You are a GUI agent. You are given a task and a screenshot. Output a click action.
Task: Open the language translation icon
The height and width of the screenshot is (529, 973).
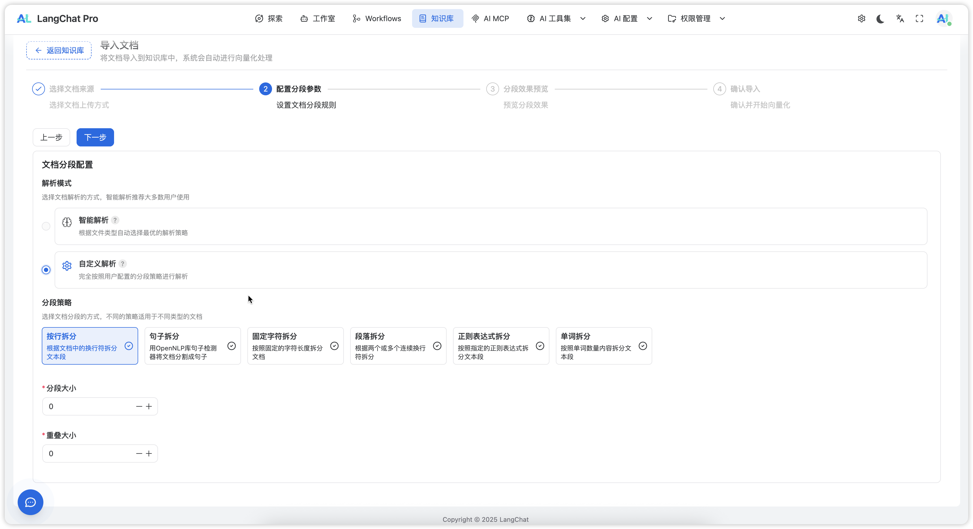pos(900,18)
